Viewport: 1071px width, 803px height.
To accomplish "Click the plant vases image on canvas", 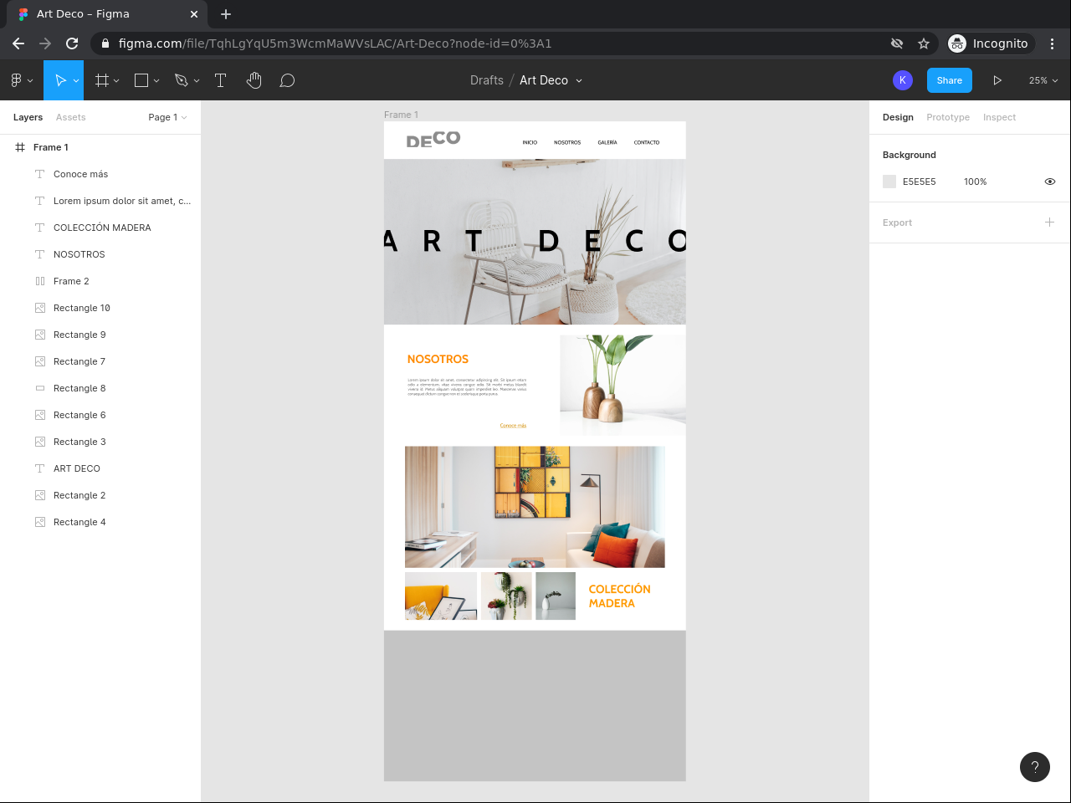I will click(623, 385).
